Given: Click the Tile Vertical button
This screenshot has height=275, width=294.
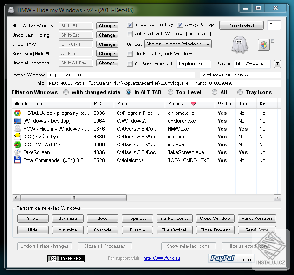Looking at the screenshot, I should [174, 230].
